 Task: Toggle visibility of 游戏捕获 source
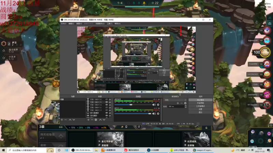point(106,116)
